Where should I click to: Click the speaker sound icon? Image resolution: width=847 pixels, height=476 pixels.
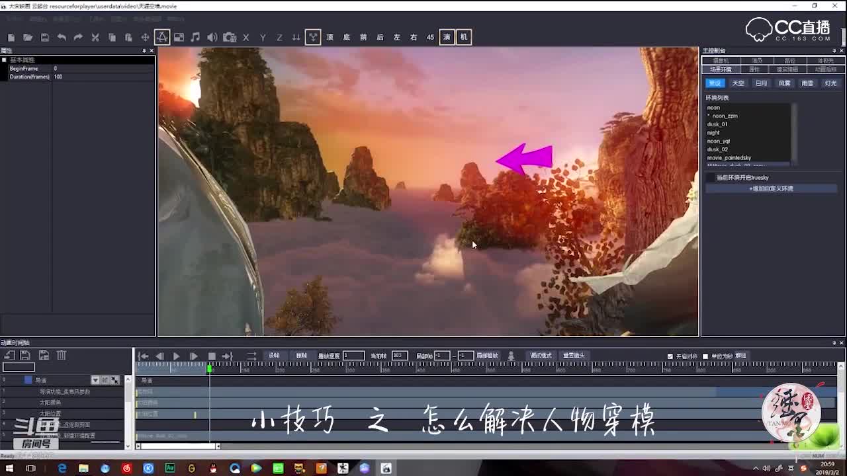coord(212,38)
